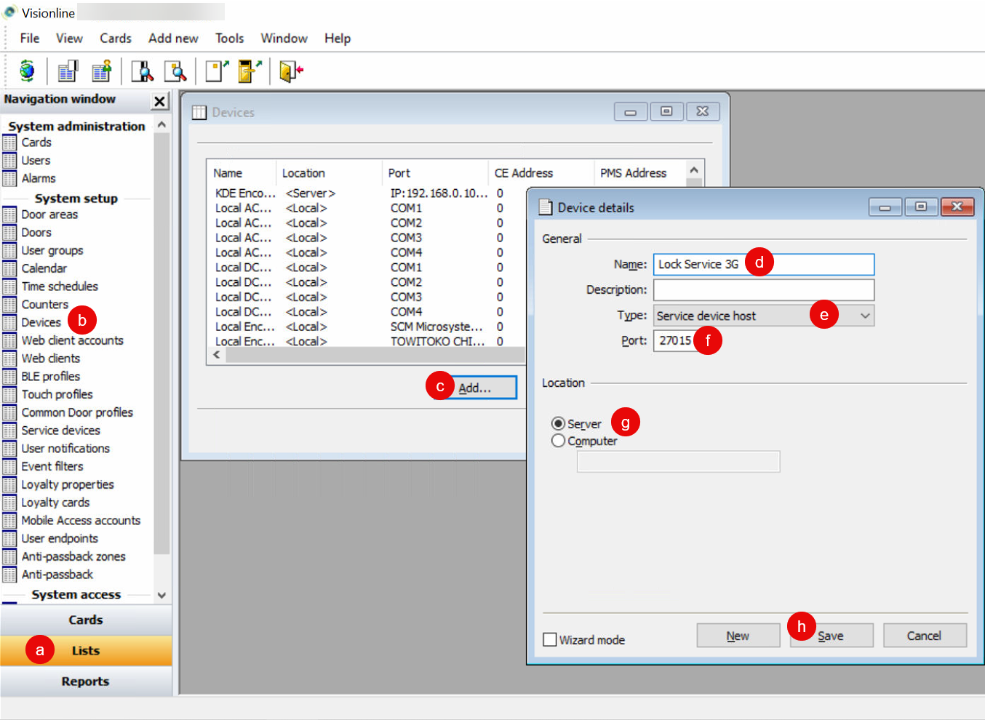Viewport: 985px width, 720px height.
Task: Click the yellow door check-out toolbar icon
Action: tap(249, 71)
